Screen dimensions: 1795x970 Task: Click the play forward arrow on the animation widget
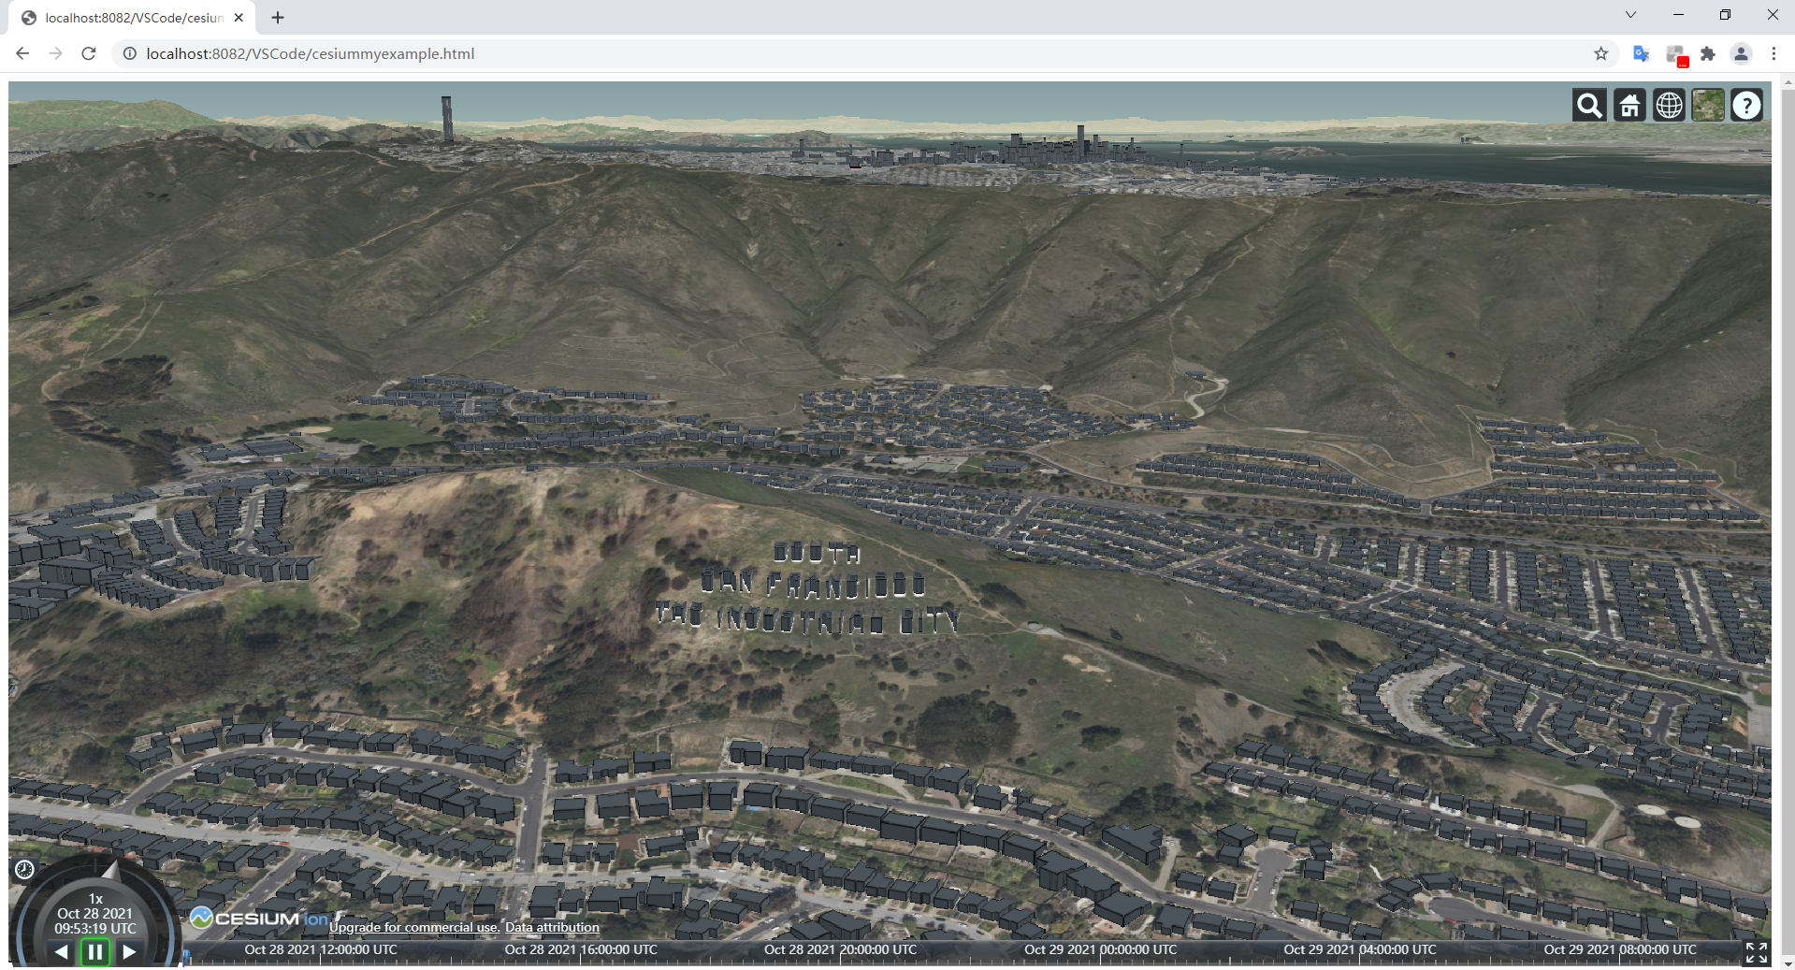(x=130, y=951)
